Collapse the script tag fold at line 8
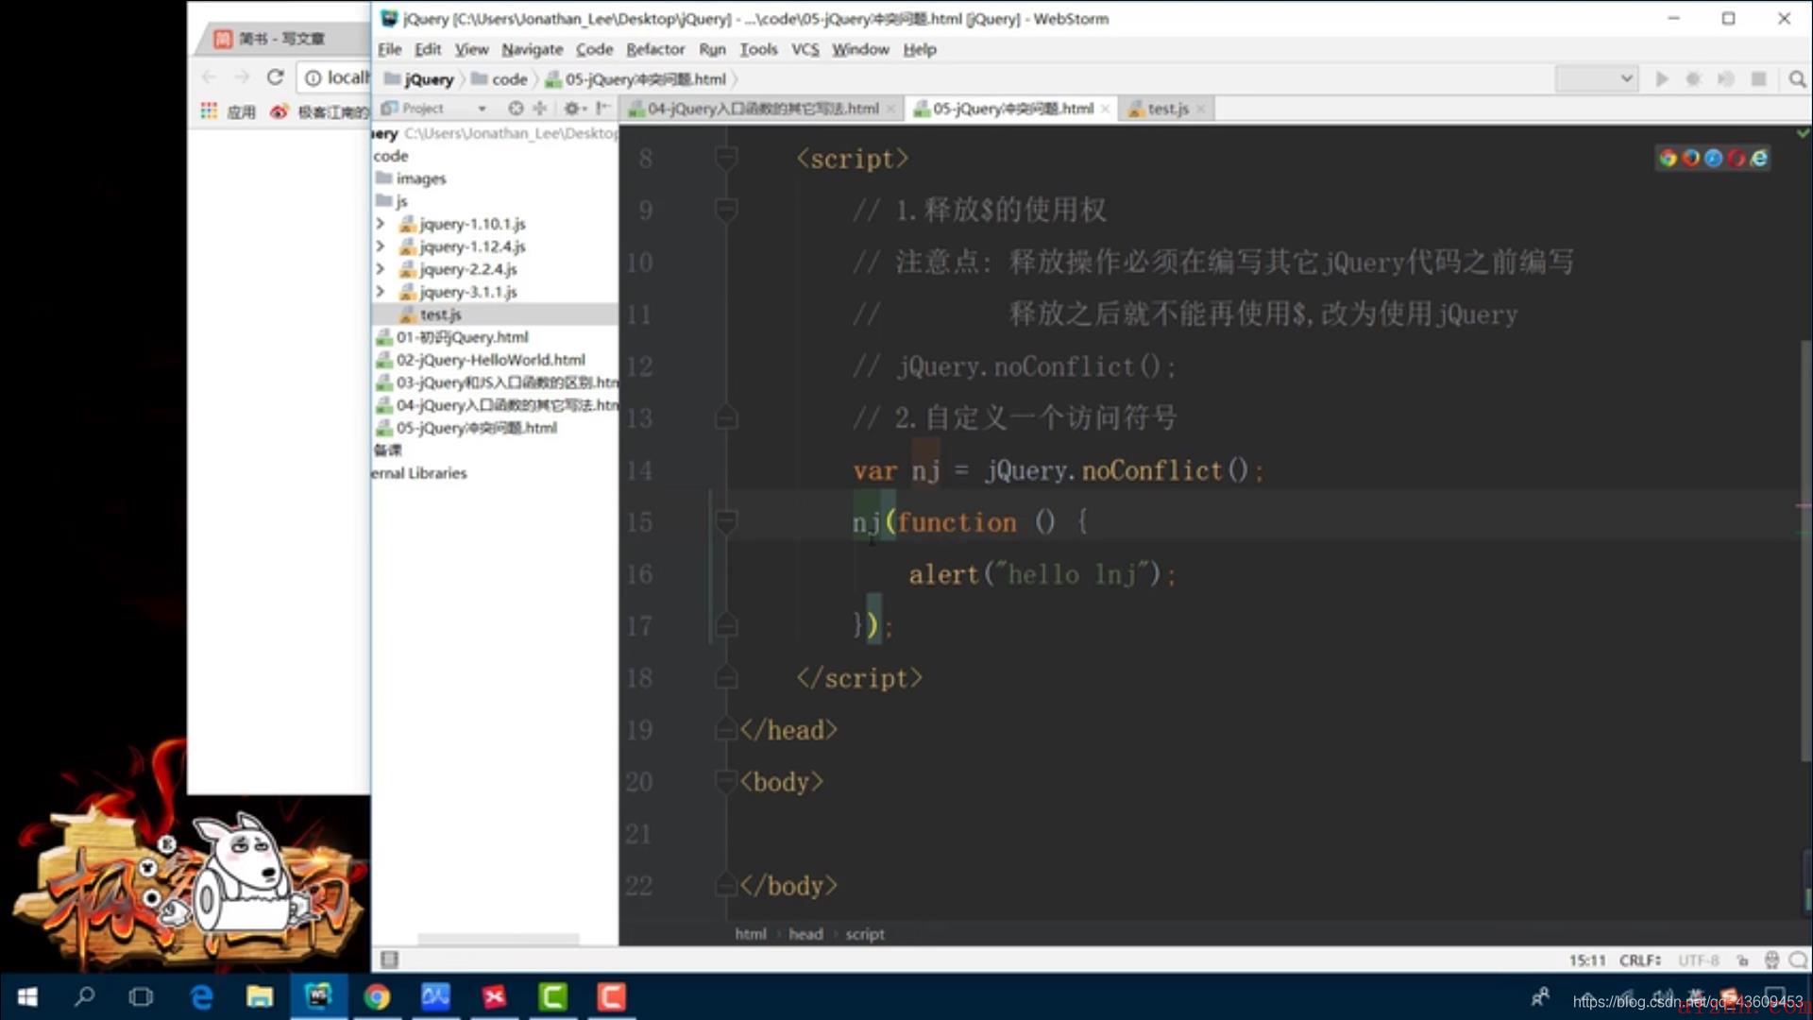The image size is (1813, 1020). pos(726,159)
